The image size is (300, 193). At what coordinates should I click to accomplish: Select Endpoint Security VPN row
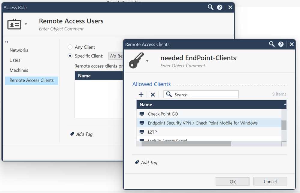pyautogui.click(x=209, y=123)
